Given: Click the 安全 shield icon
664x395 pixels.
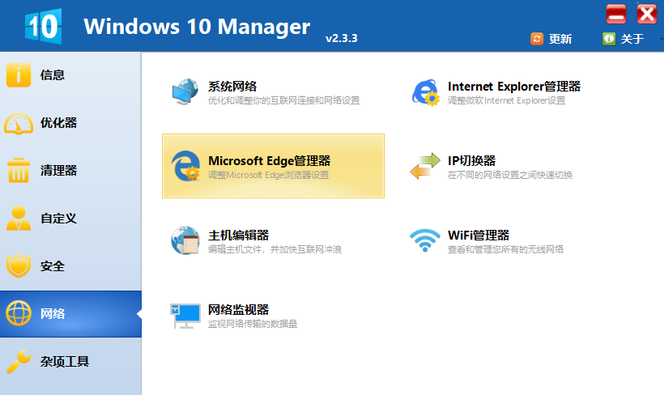Looking at the screenshot, I should tap(19, 265).
